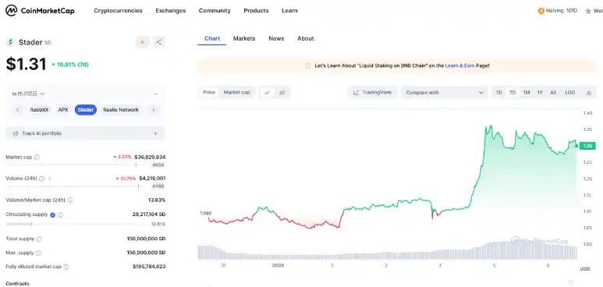Add Stader via Track in portfolio
Viewport: 603px width, 287px height.
click(x=85, y=133)
